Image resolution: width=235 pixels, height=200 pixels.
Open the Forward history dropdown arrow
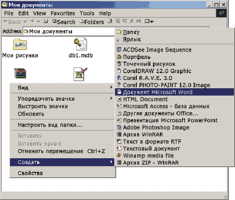(x=39, y=22)
